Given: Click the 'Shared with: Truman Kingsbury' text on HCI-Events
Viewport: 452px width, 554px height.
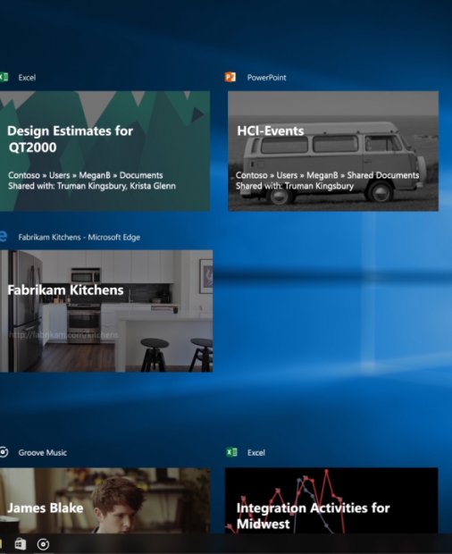Looking at the screenshot, I should (x=295, y=186).
